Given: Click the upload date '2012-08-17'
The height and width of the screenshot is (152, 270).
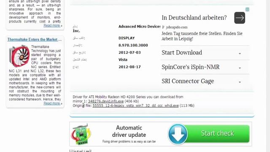Looking at the screenshot, I should coord(130,67).
